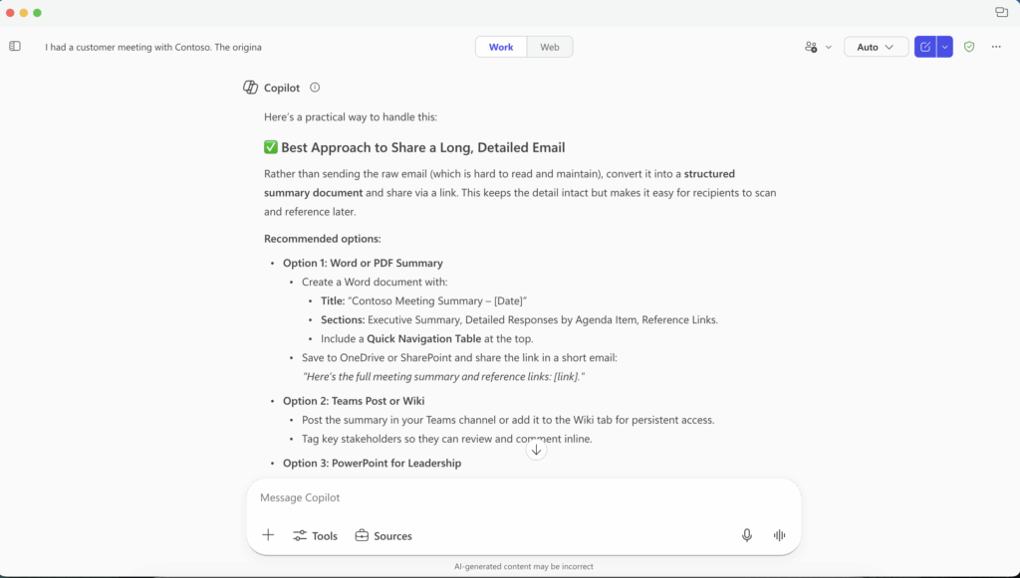Open the info icon next to Copilot
The image size is (1020, 578).
click(315, 88)
